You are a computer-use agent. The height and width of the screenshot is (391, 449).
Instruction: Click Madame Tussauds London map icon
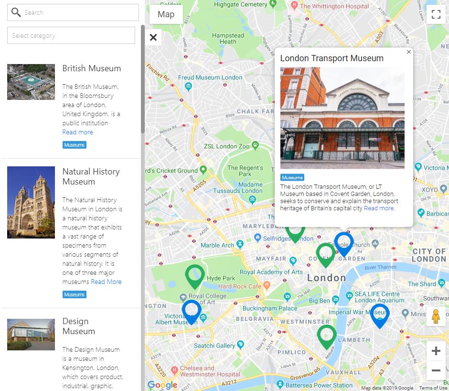coord(252,199)
